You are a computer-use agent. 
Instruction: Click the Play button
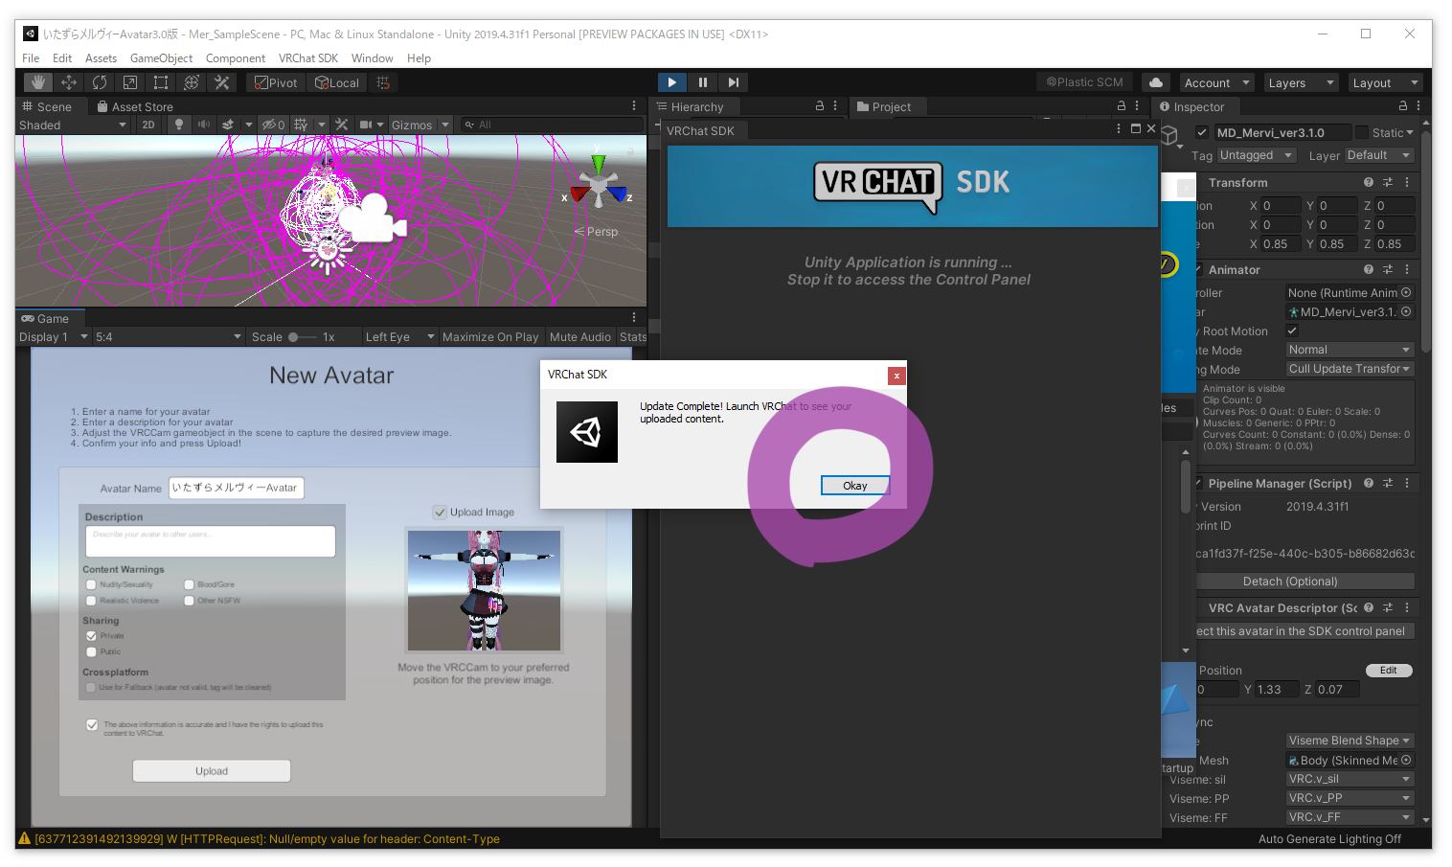672,82
